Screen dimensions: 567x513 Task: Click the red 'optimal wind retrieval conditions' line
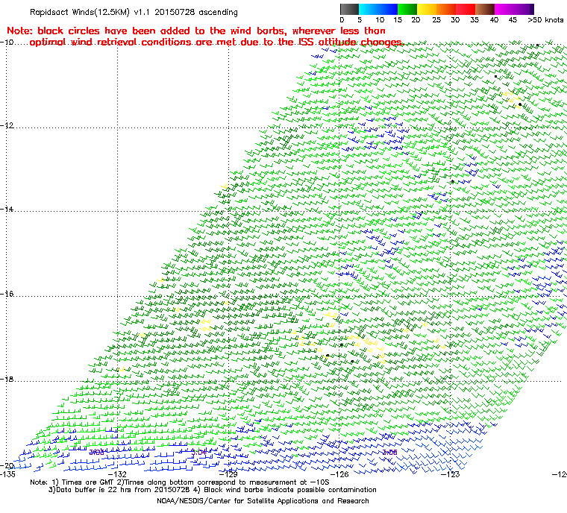(216, 43)
